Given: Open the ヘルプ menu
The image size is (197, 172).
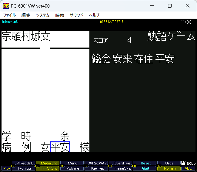Looking at the screenshot, I should pos(94,15).
